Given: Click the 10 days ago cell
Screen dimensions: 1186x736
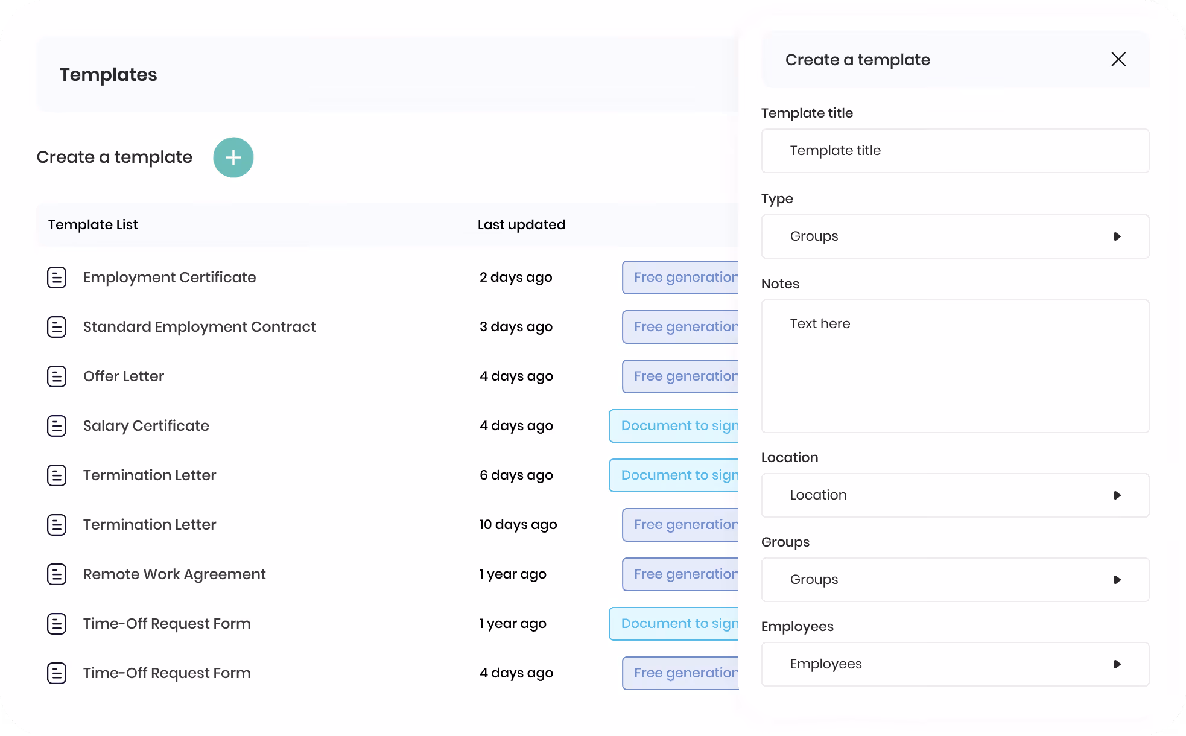Looking at the screenshot, I should pos(518,525).
